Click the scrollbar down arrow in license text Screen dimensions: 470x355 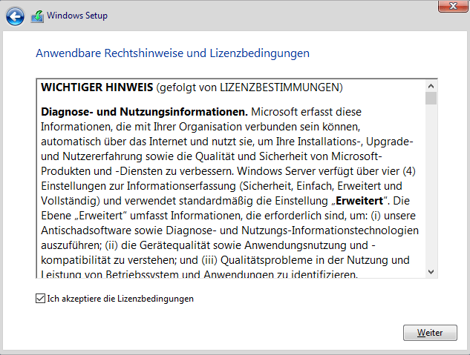pyautogui.click(x=431, y=272)
